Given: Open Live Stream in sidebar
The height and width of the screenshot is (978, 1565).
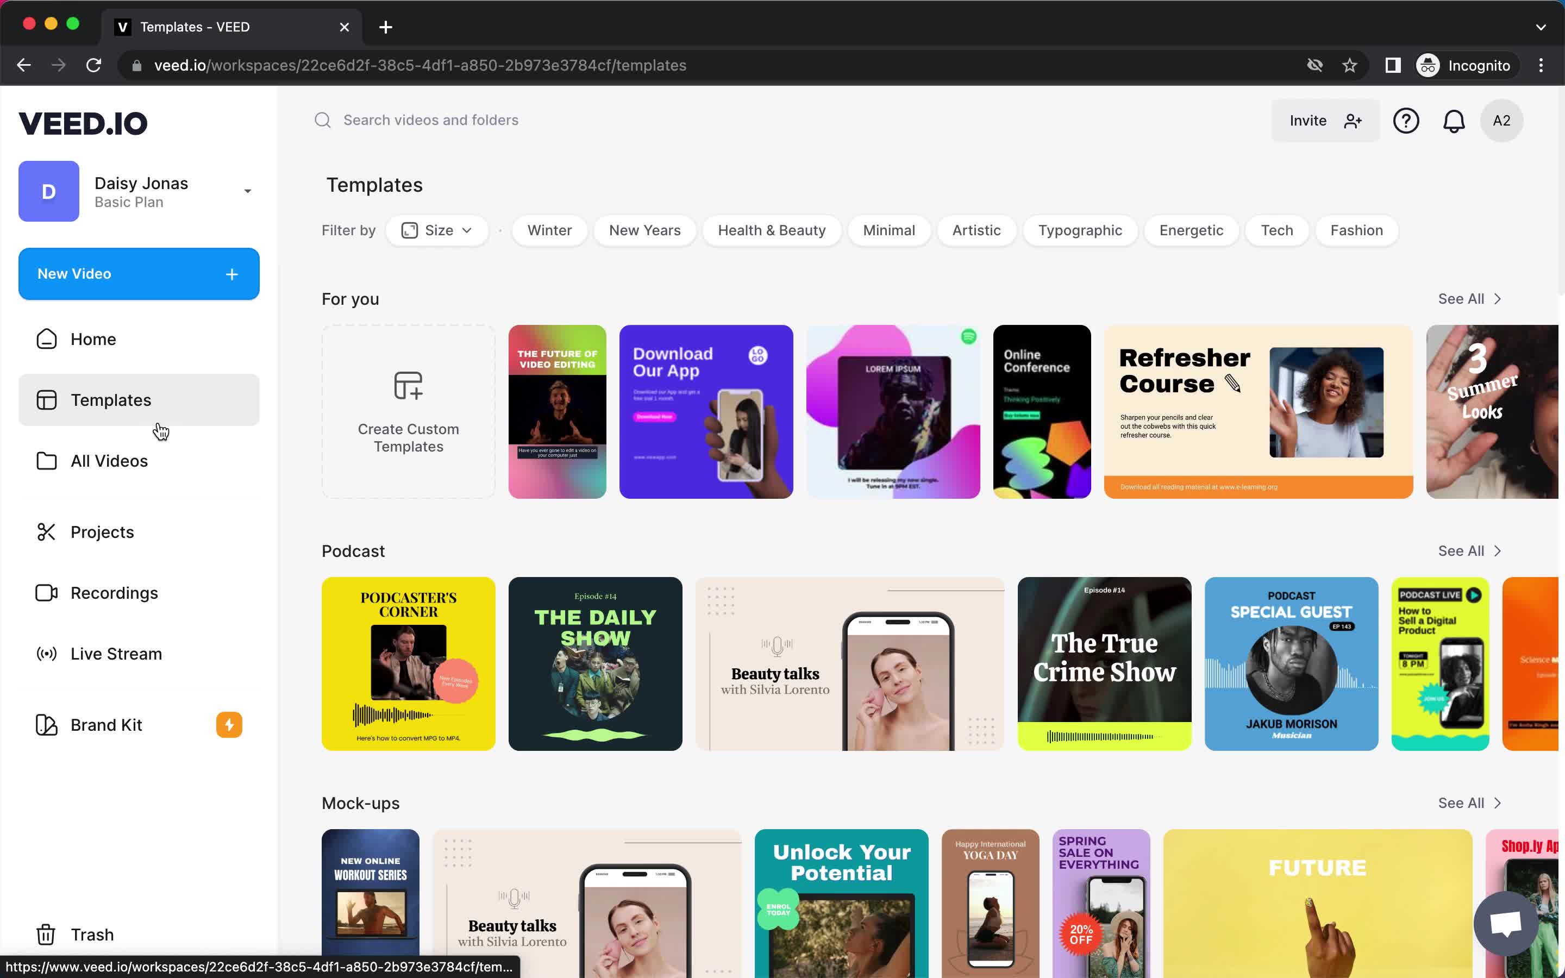Looking at the screenshot, I should pyautogui.click(x=139, y=653).
